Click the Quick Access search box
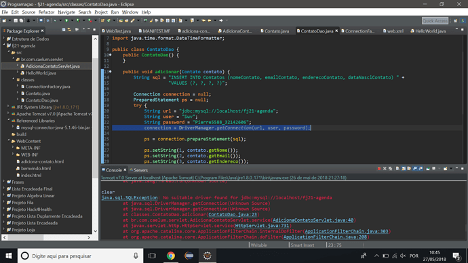 click(x=435, y=20)
